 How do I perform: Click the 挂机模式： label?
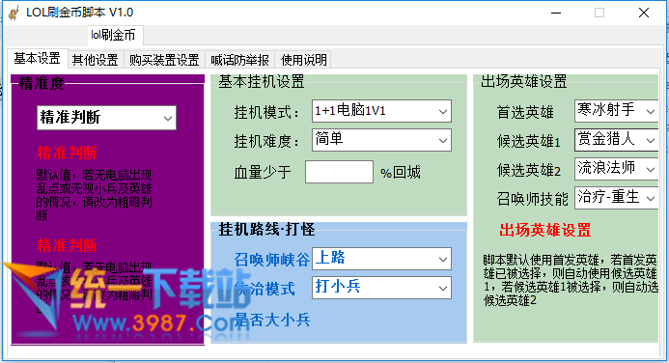coord(266,113)
